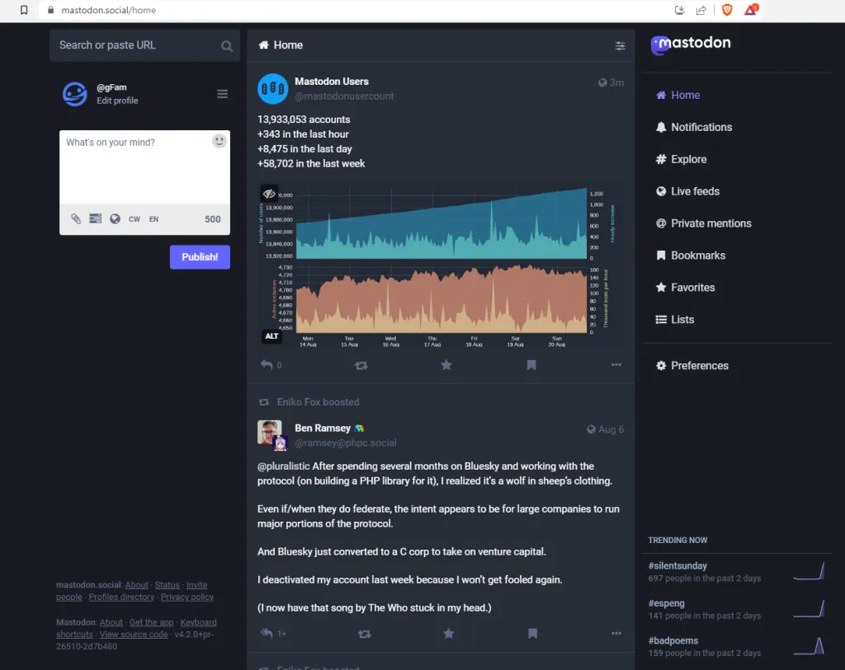This screenshot has height=670, width=845.
Task: Open Lists in the sidebar
Action: [675, 320]
